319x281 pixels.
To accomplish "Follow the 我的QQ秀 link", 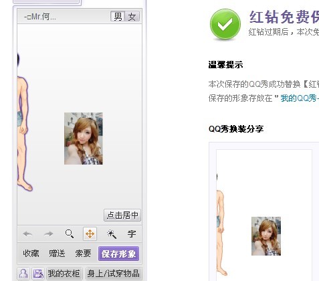I will click(300, 98).
